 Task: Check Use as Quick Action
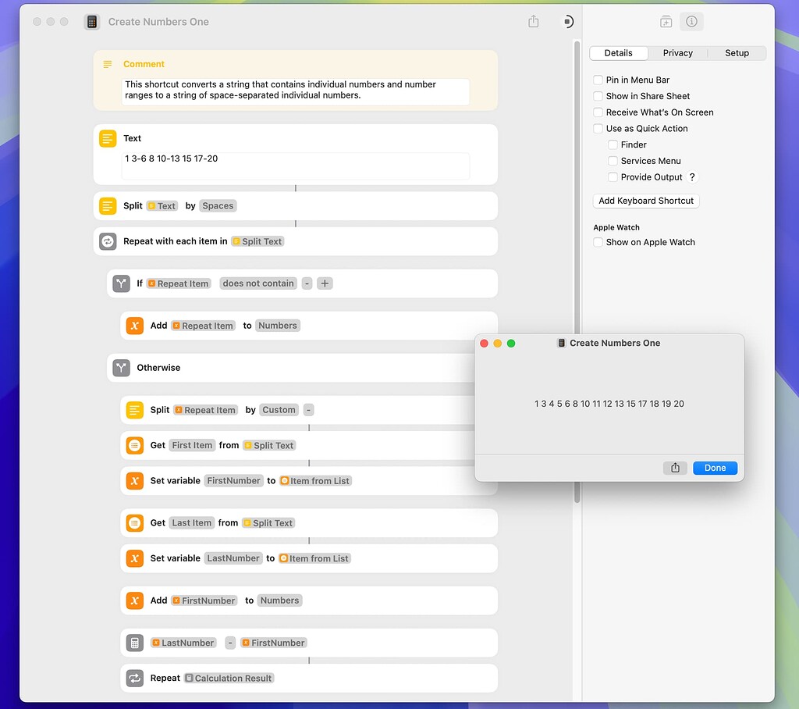(x=598, y=128)
